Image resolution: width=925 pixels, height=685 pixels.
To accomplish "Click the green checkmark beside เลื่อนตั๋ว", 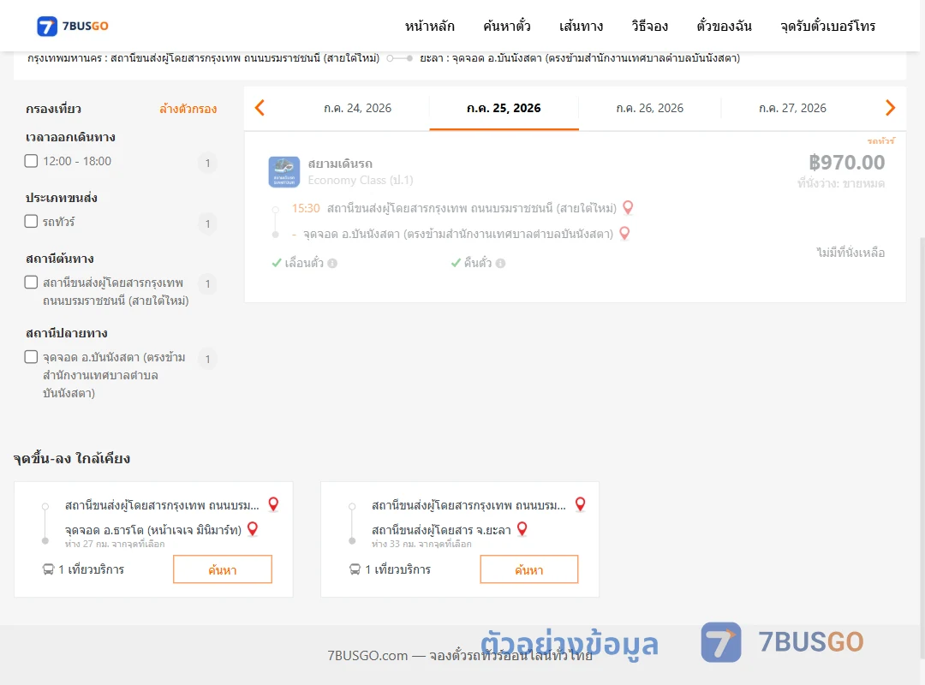I will coord(277,263).
